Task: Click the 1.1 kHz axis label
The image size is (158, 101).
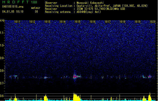Action: pyautogui.click(x=2, y=33)
